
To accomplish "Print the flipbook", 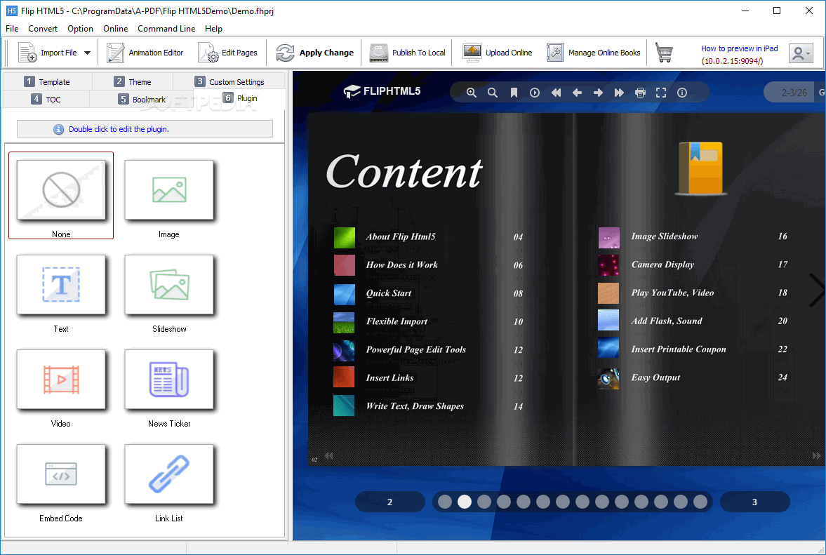I will [x=640, y=93].
